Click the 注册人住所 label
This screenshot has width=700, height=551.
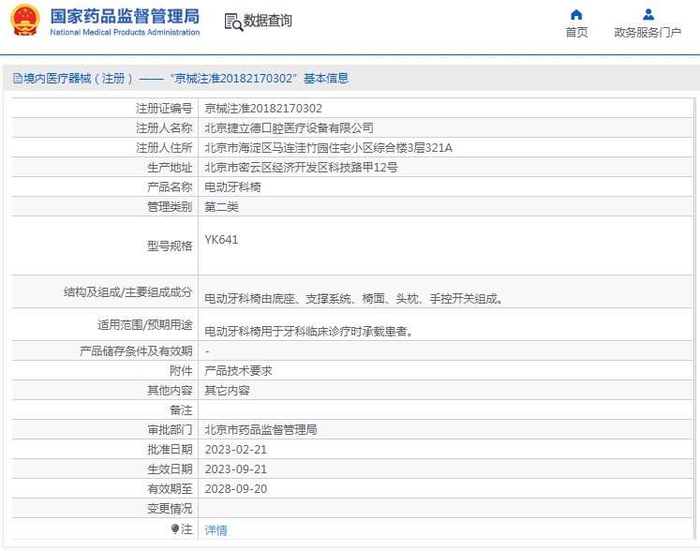pos(164,148)
